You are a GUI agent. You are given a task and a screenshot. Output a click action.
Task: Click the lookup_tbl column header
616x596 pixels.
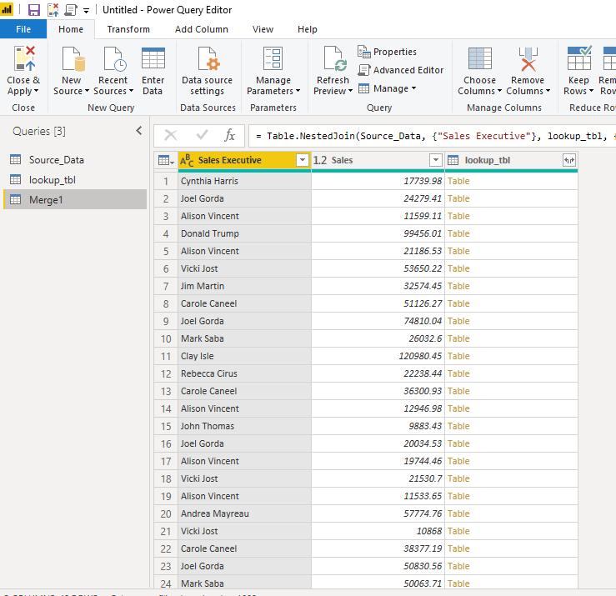click(511, 160)
